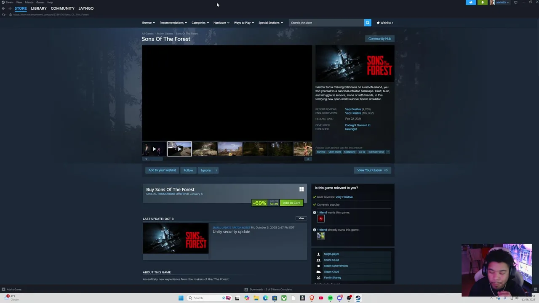Open Brave browser from the taskbar
The image size is (539, 303).
point(312,298)
